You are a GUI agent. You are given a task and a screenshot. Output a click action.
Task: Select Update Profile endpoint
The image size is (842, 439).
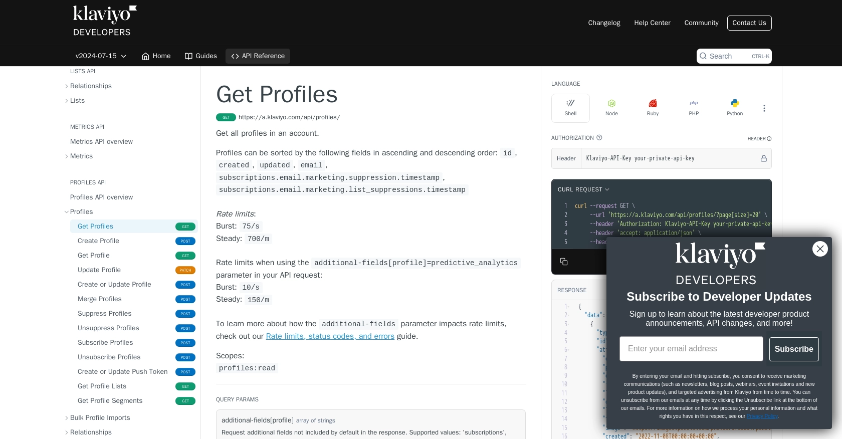pos(134,270)
